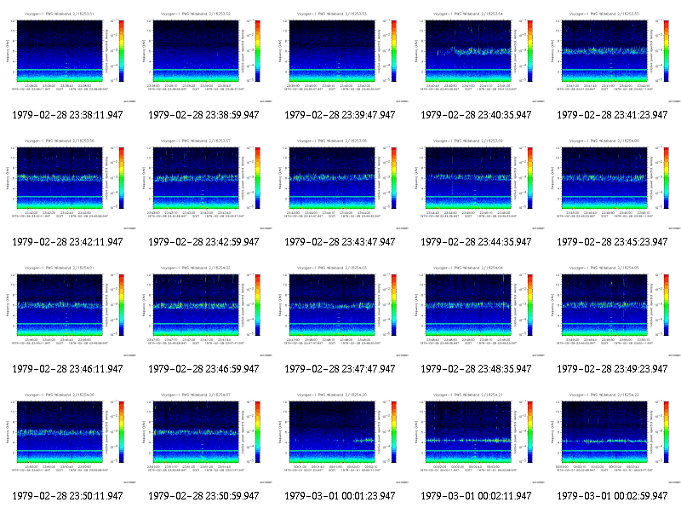Click the caption 1979-02-28 23:48:35.947

[476, 369]
